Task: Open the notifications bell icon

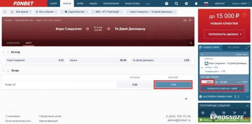Action: [x=196, y=3]
